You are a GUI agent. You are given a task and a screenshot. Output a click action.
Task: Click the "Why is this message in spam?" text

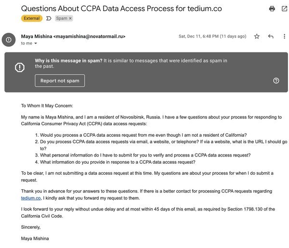point(68,61)
